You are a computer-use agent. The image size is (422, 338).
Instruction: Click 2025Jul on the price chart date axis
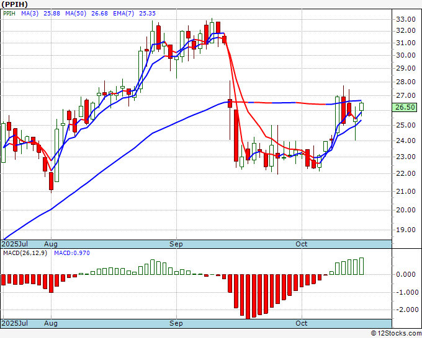tap(15, 244)
